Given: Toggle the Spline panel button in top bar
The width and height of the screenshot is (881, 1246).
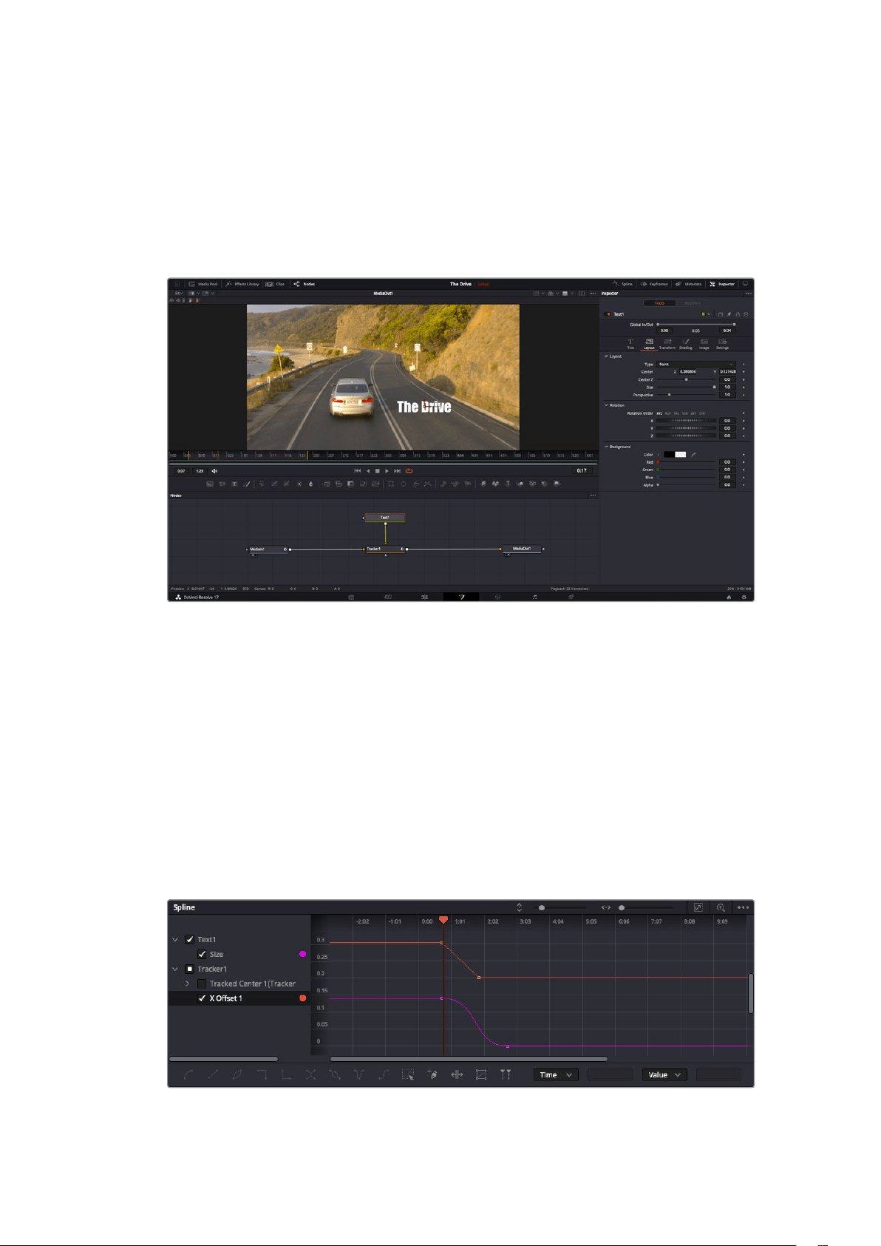Looking at the screenshot, I should [622, 284].
